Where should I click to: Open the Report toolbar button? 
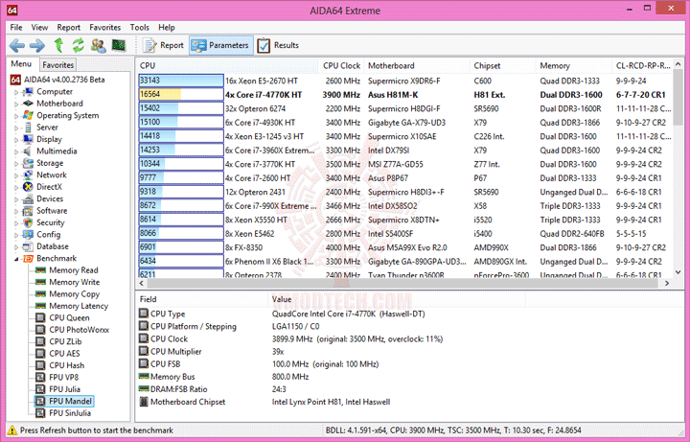coord(163,45)
